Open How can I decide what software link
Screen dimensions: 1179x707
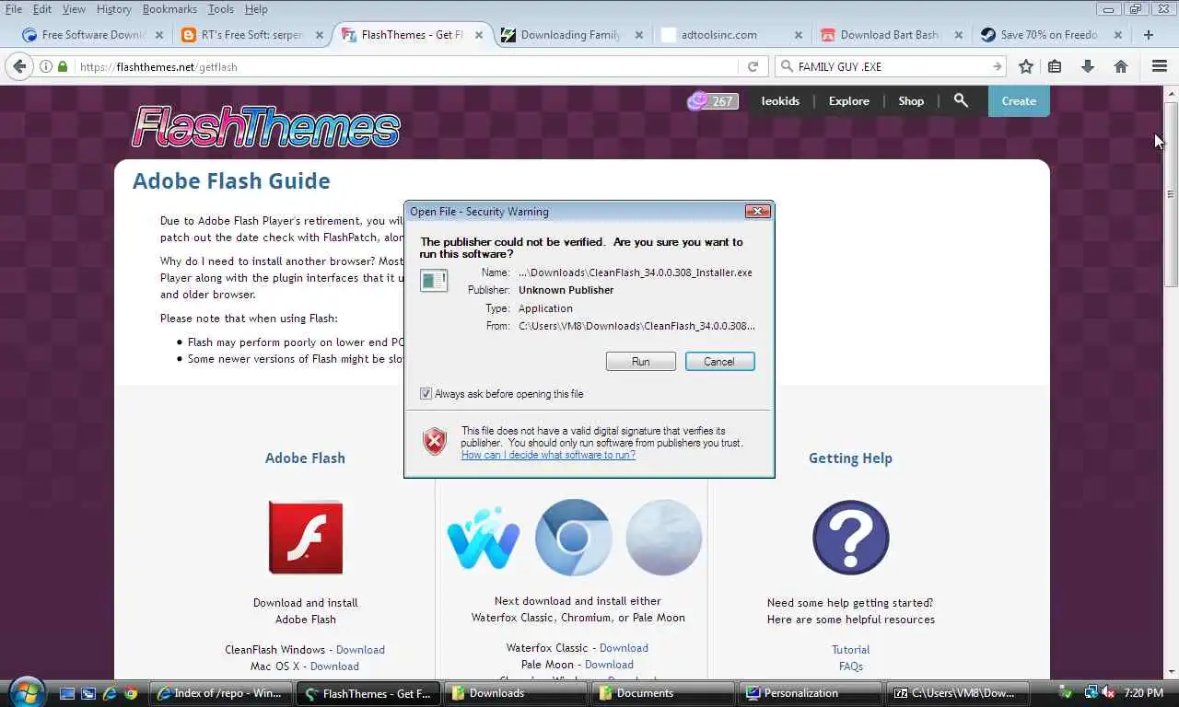coord(548,455)
